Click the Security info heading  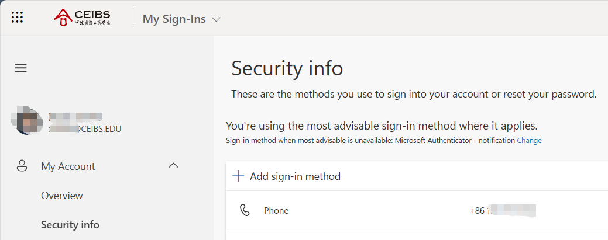coord(287,68)
